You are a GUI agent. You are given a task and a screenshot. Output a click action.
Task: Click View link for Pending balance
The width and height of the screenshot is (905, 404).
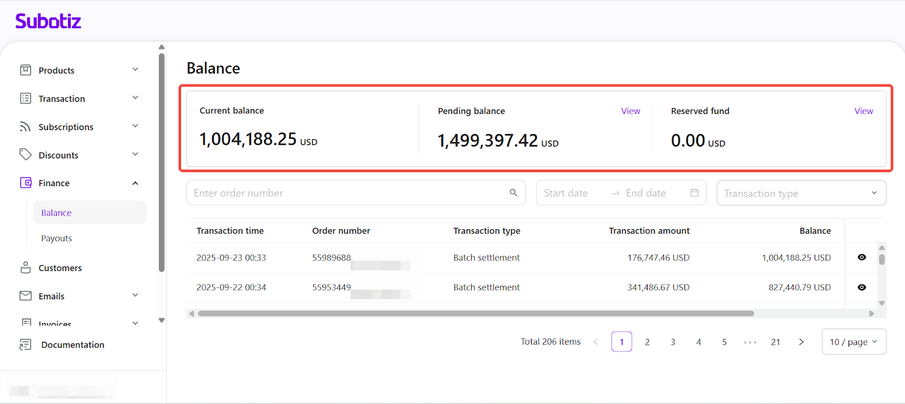tap(630, 111)
